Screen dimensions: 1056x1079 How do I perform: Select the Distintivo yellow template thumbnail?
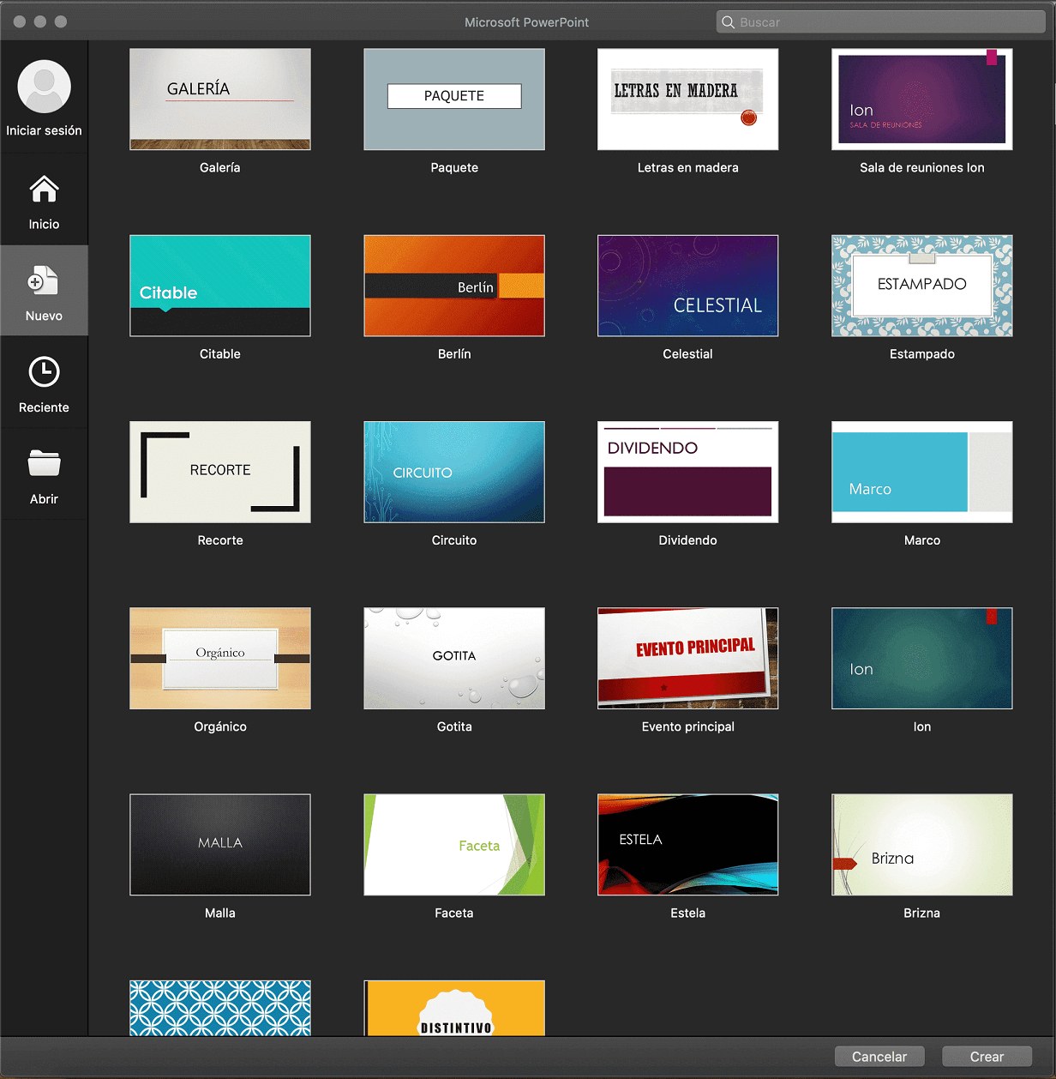point(454,1008)
